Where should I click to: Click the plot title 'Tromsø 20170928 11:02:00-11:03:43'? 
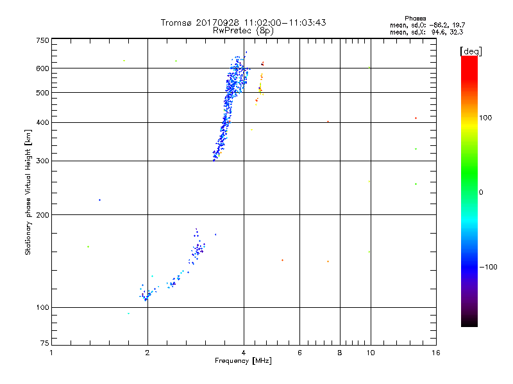click(x=243, y=22)
